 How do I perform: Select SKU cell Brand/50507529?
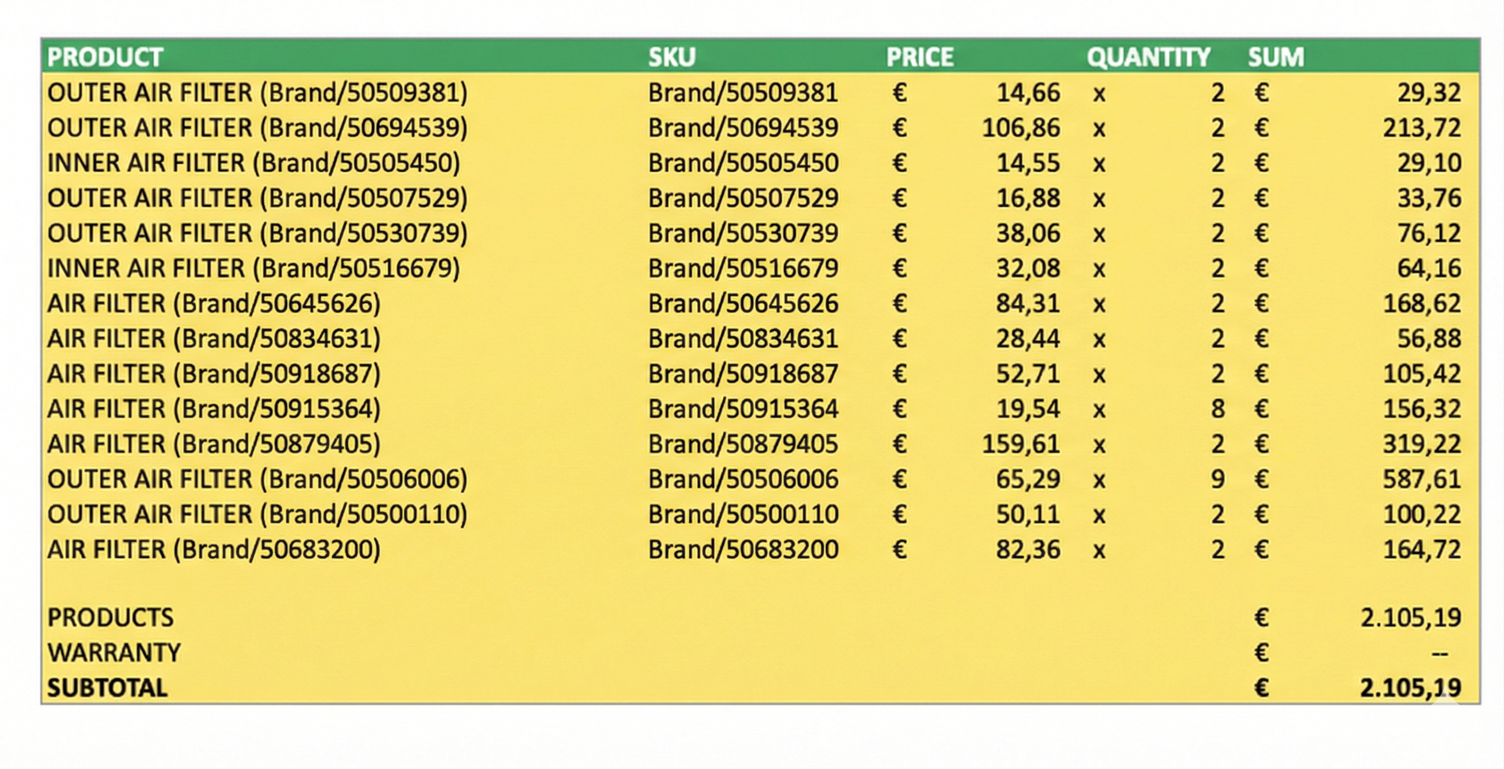[743, 198]
